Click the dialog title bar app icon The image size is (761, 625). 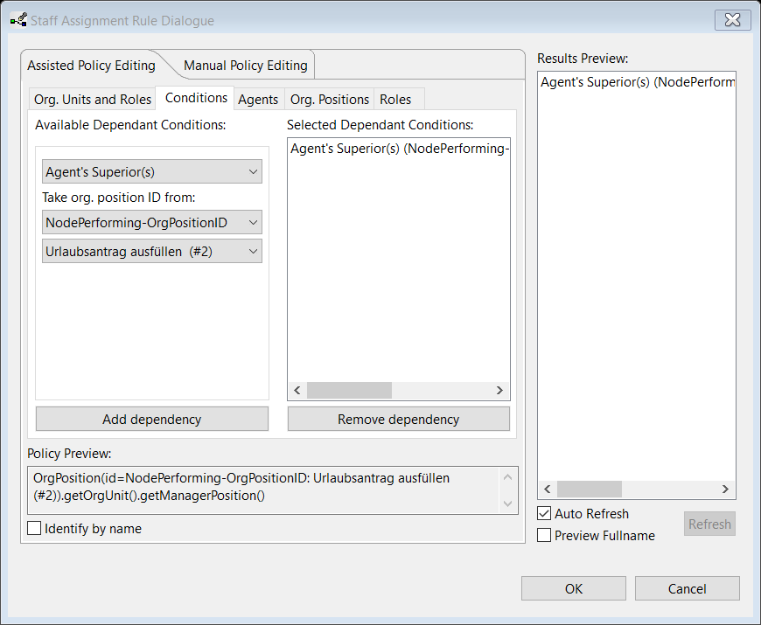[x=17, y=20]
